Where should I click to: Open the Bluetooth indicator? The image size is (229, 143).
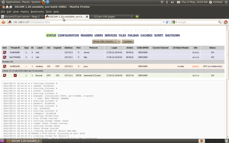(x=167, y=2)
